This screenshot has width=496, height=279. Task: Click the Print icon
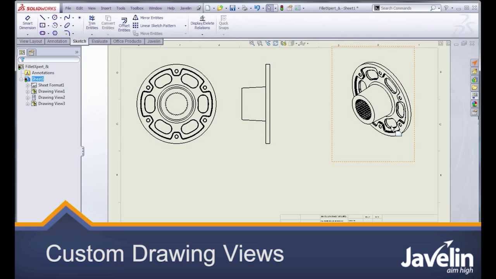point(245,8)
